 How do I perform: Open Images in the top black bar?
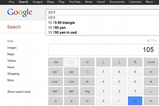click(x=38, y=2)
